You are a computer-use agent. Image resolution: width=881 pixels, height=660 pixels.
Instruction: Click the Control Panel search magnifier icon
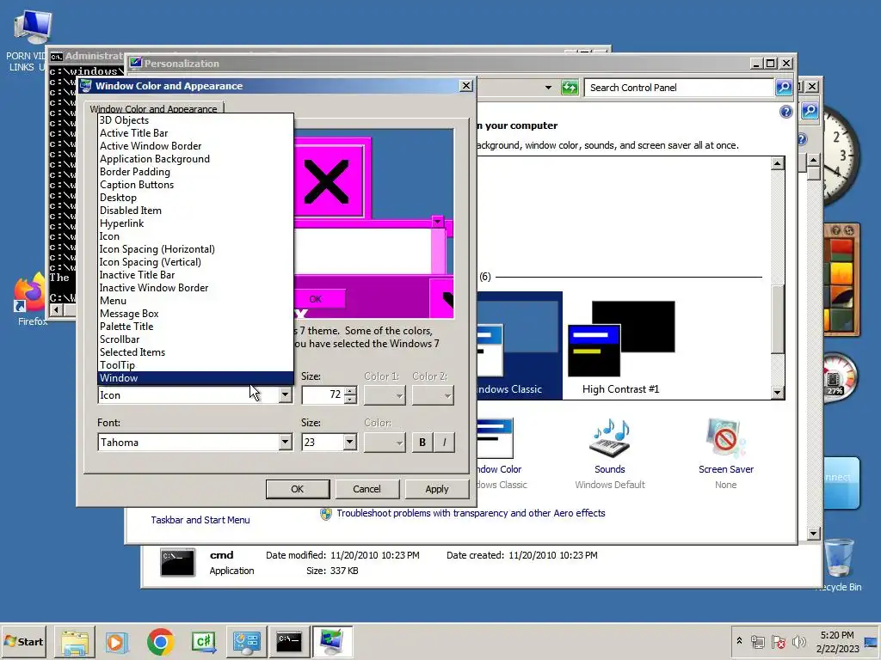coord(784,87)
